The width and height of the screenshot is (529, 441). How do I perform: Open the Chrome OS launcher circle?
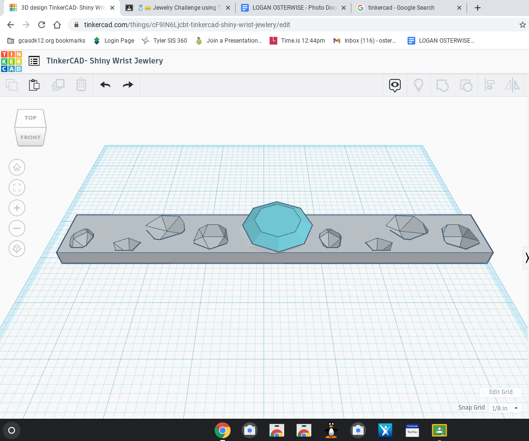[x=12, y=430]
